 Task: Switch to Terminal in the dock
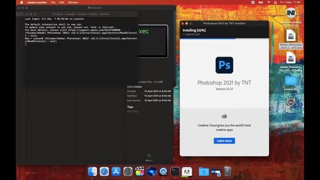[x=175, y=171]
